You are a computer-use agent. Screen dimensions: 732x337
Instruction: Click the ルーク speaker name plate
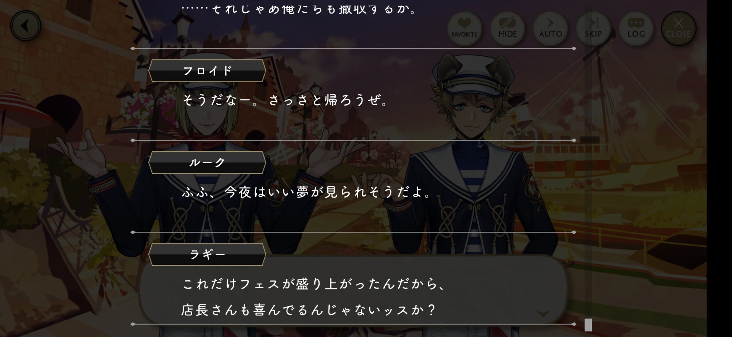(207, 162)
